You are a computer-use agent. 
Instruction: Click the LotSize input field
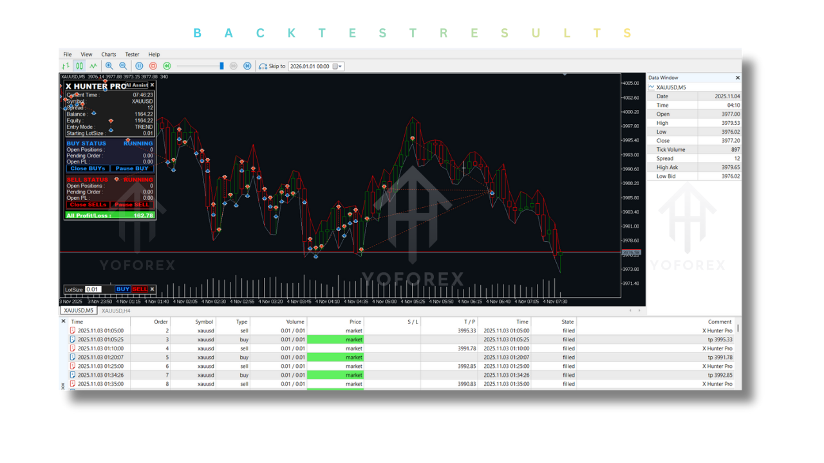click(x=93, y=289)
